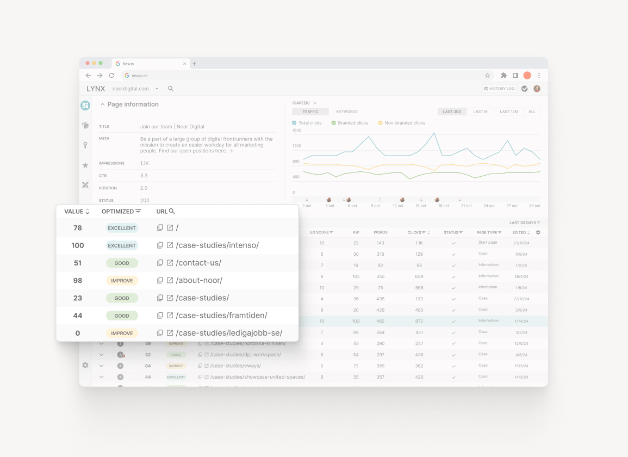Open table settings gear in column header
Image resolution: width=628 pixels, height=457 pixels.
click(538, 232)
